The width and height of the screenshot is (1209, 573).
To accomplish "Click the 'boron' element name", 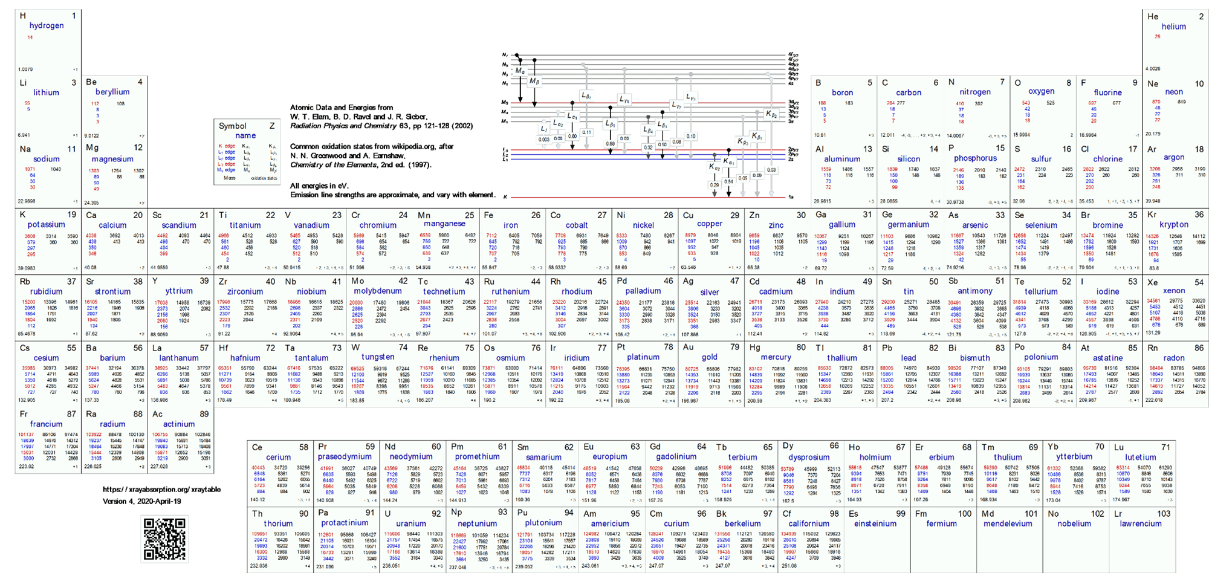I will (842, 93).
